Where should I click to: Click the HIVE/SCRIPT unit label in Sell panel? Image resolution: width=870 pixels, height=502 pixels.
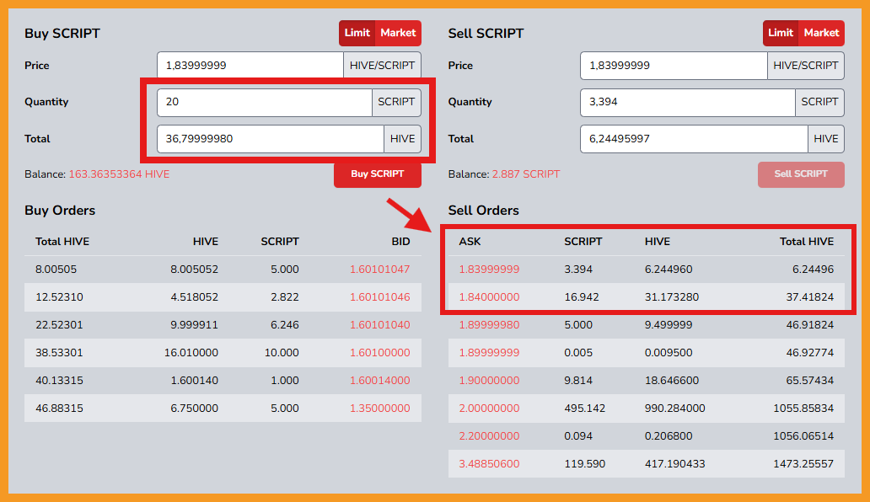(x=806, y=66)
